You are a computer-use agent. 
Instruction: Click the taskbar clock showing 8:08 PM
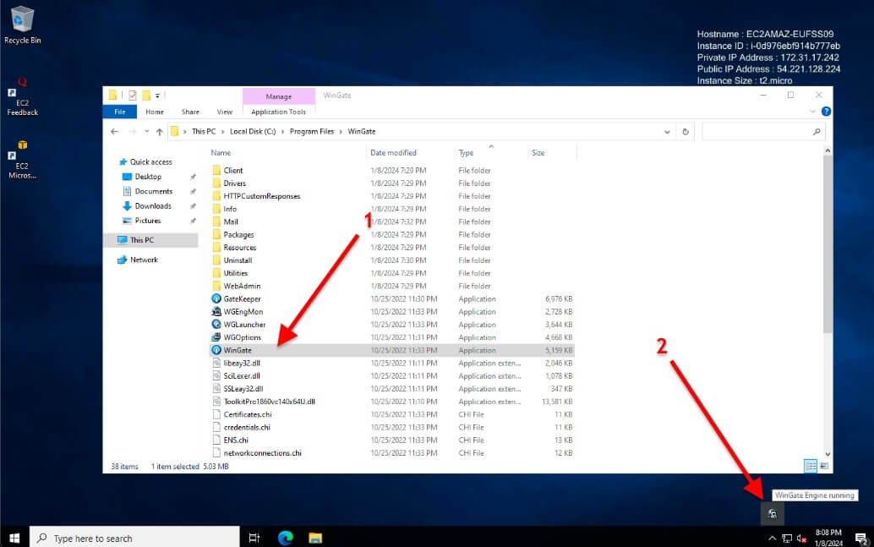828,538
